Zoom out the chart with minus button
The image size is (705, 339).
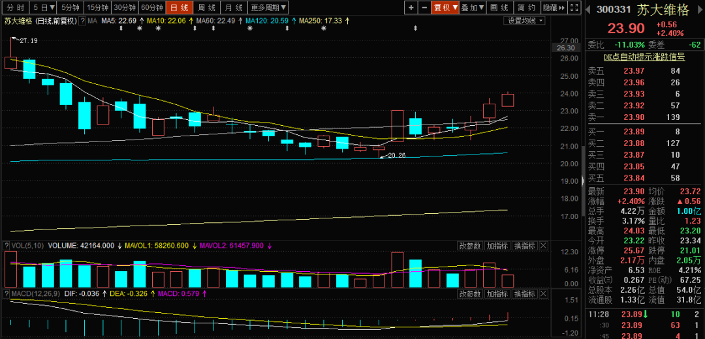(x=424, y=8)
